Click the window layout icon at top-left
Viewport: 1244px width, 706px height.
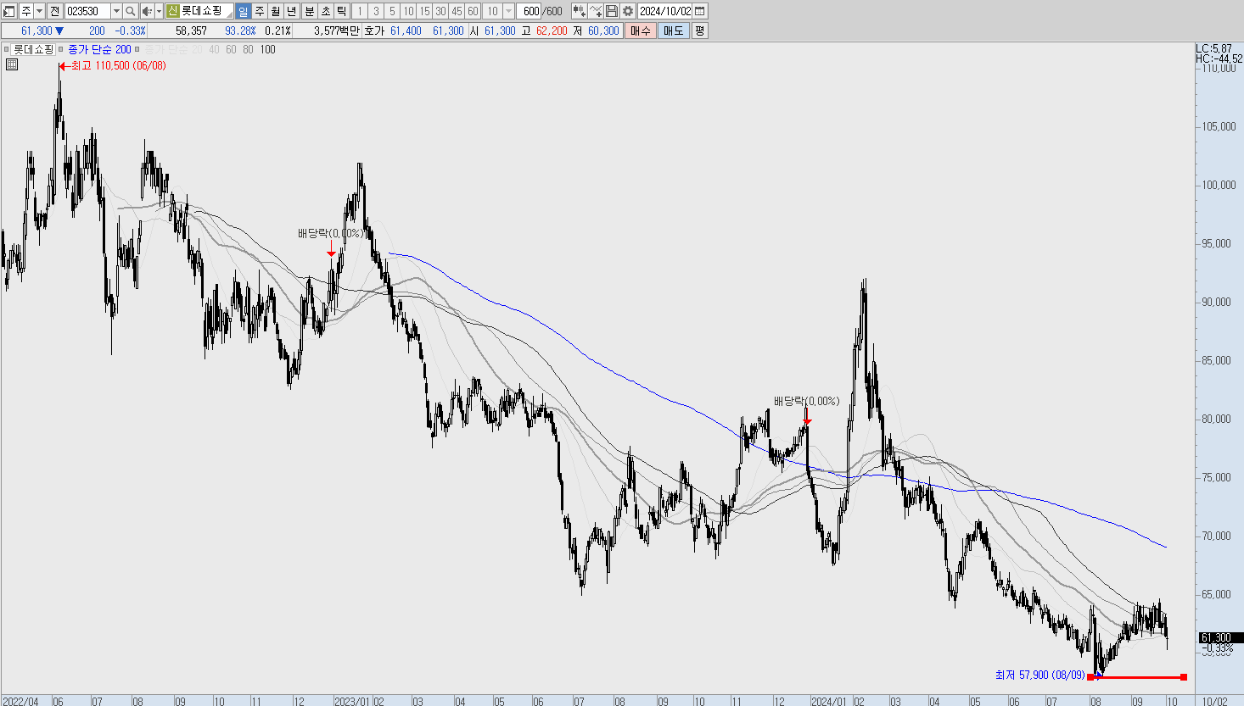point(9,11)
